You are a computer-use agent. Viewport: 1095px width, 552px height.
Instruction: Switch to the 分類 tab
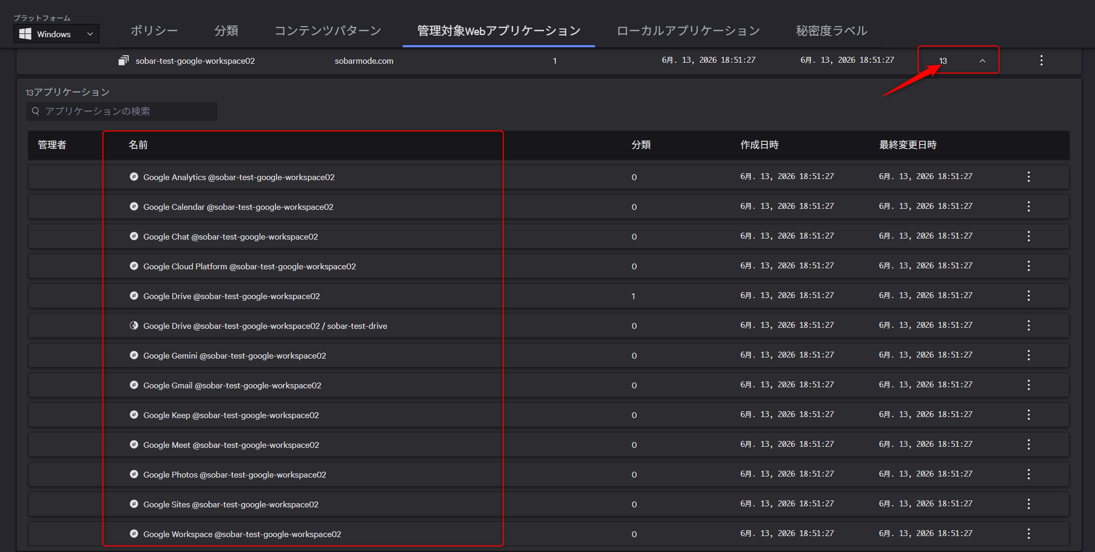(x=226, y=31)
